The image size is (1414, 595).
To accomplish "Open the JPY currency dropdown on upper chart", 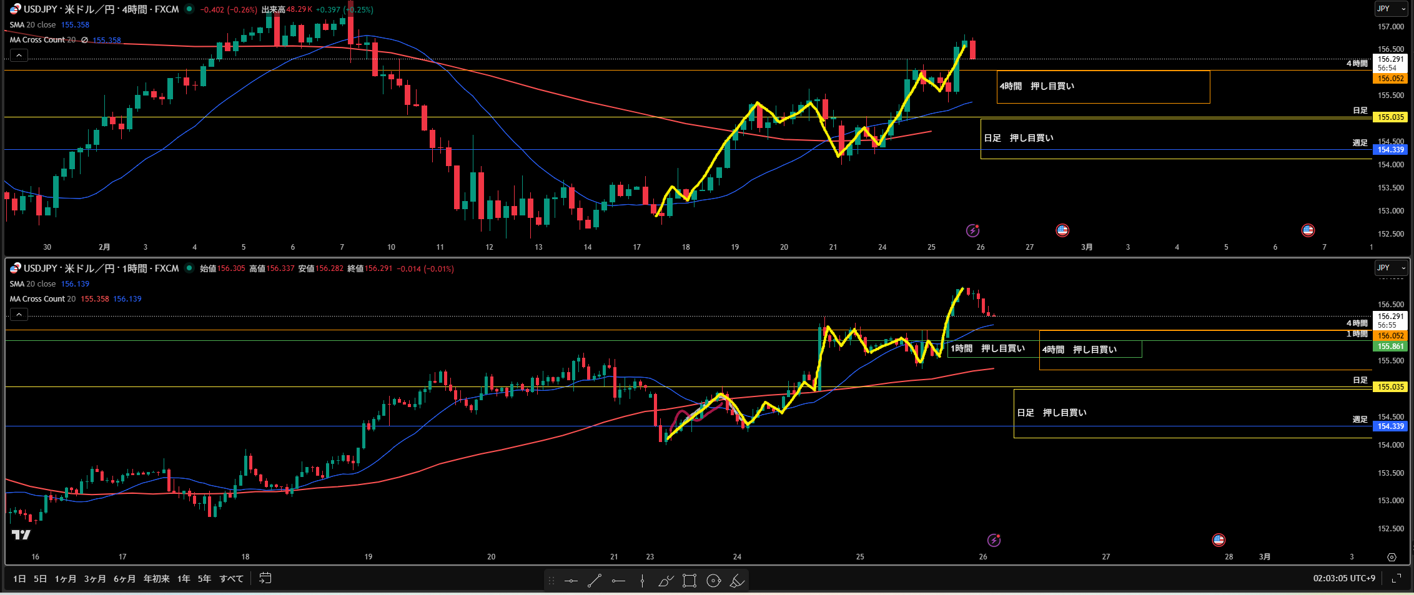I will pos(1390,9).
